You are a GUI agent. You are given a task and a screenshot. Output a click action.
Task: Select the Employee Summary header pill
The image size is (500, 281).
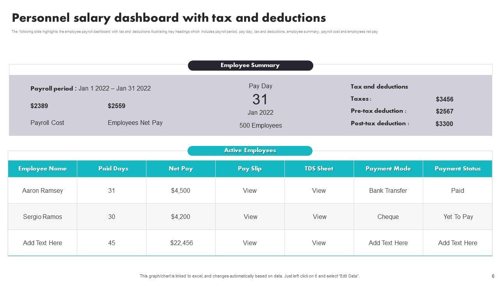tap(250, 66)
